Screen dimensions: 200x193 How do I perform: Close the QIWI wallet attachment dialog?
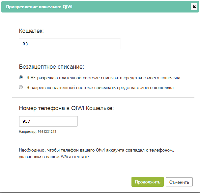click(194, 7)
